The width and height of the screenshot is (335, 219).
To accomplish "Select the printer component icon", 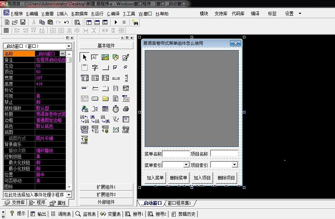I will tap(126, 109).
